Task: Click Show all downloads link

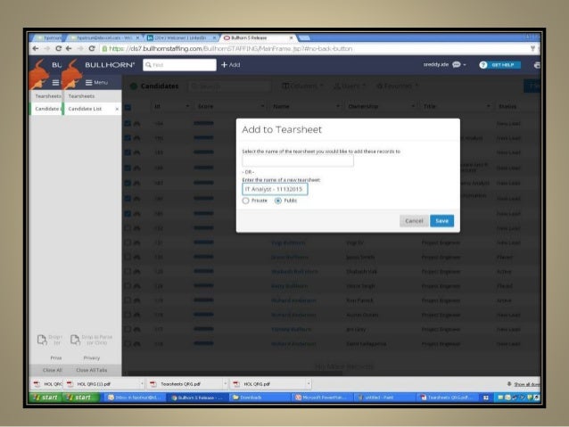Action: click(x=526, y=384)
